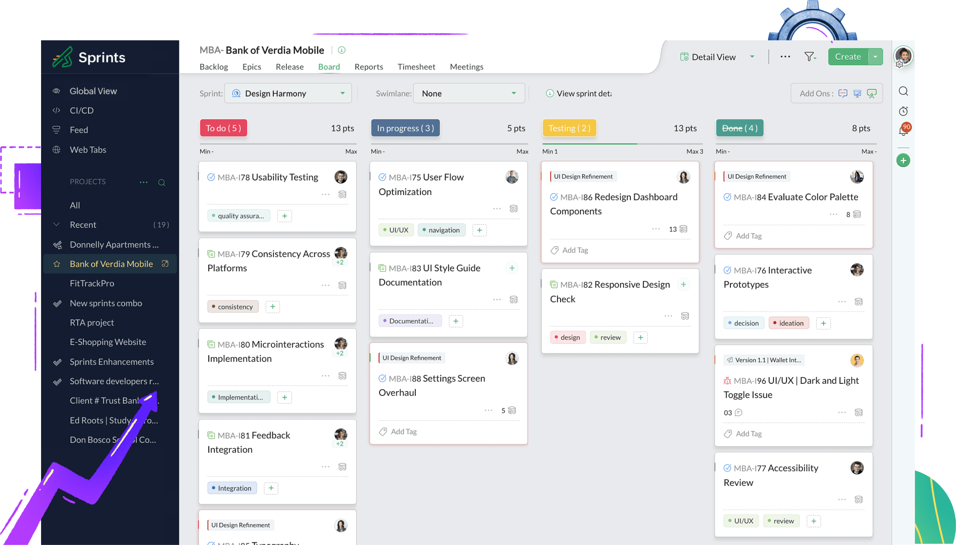Switch to the Backlog tab
The image size is (956, 545).
[x=213, y=66]
